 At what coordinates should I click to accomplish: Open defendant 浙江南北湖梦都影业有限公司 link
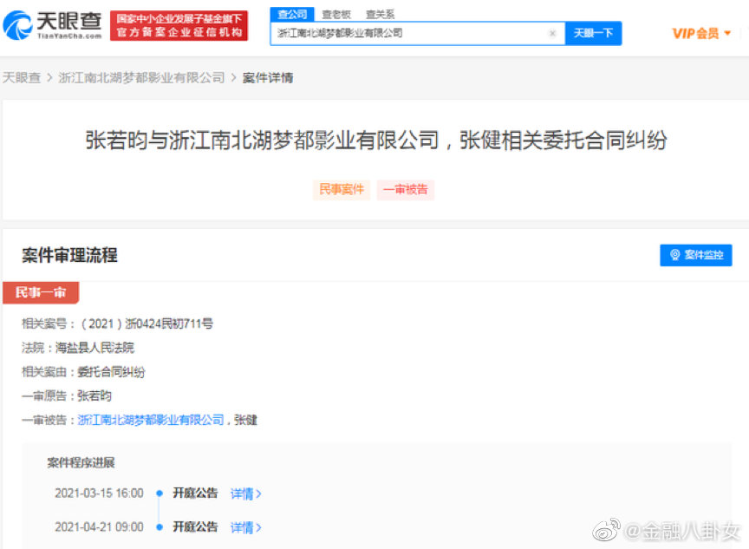151,420
